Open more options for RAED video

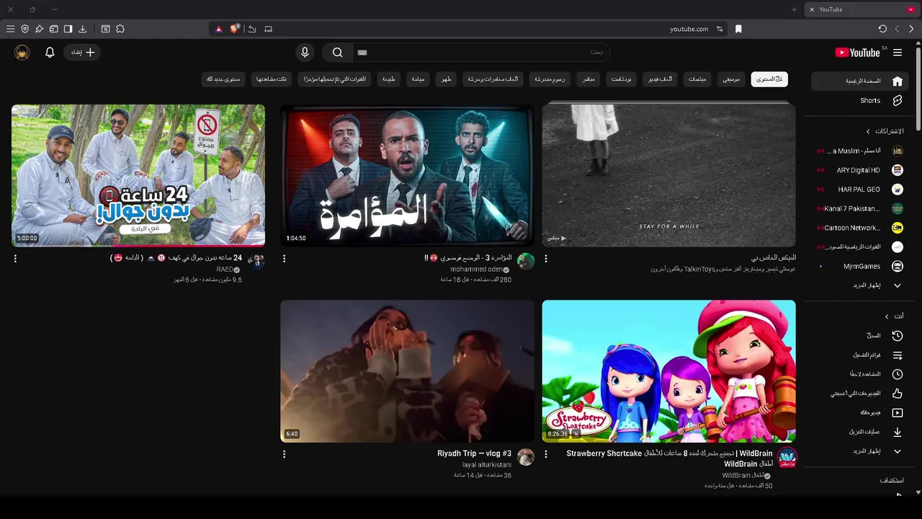tap(15, 258)
